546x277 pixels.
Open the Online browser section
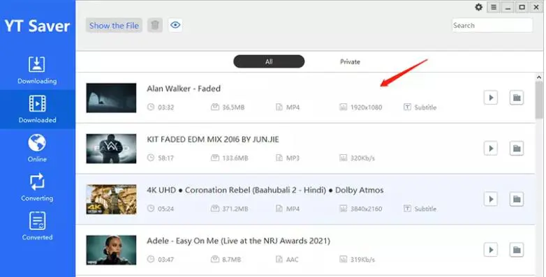click(37, 148)
